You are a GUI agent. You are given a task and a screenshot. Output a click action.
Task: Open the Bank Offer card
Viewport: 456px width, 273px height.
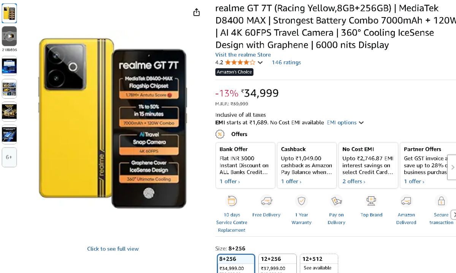245,165
